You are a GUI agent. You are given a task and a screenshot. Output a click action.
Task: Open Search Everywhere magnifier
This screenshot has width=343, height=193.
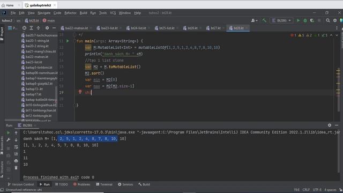[x=327, y=20]
